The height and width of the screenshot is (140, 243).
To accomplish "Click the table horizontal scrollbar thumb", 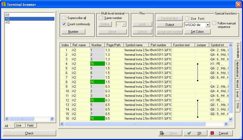I will tap(135, 124).
